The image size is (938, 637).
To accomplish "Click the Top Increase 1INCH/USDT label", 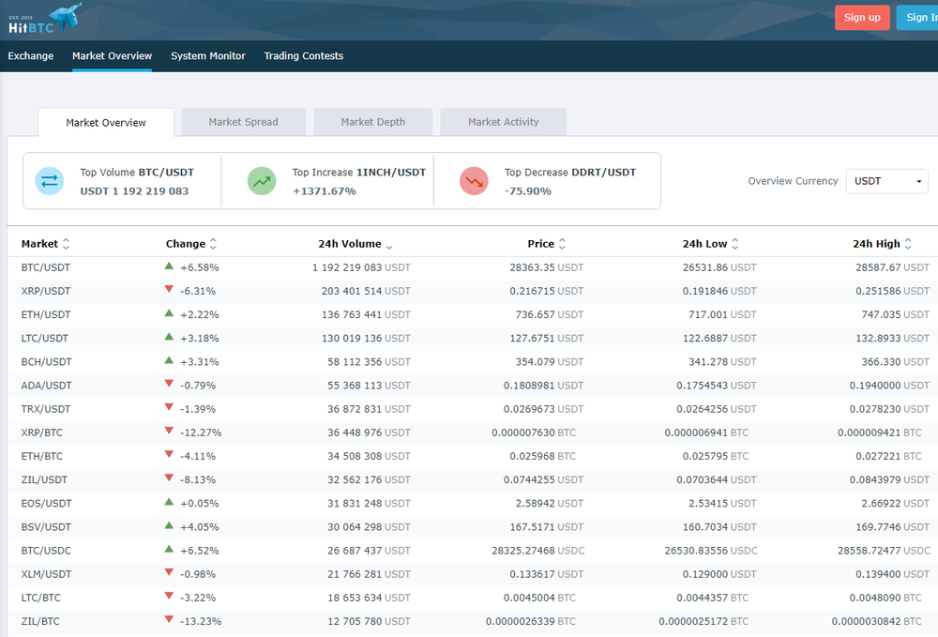I will (359, 173).
